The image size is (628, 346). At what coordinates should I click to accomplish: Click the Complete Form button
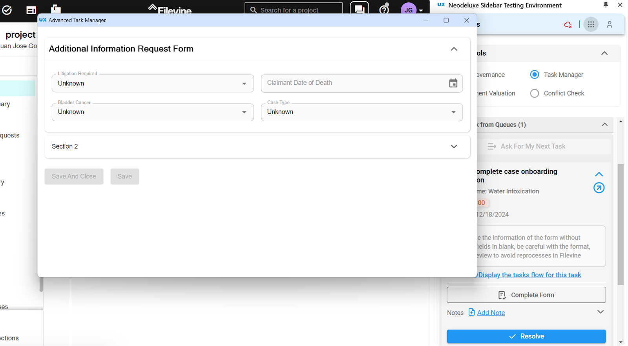526,295
